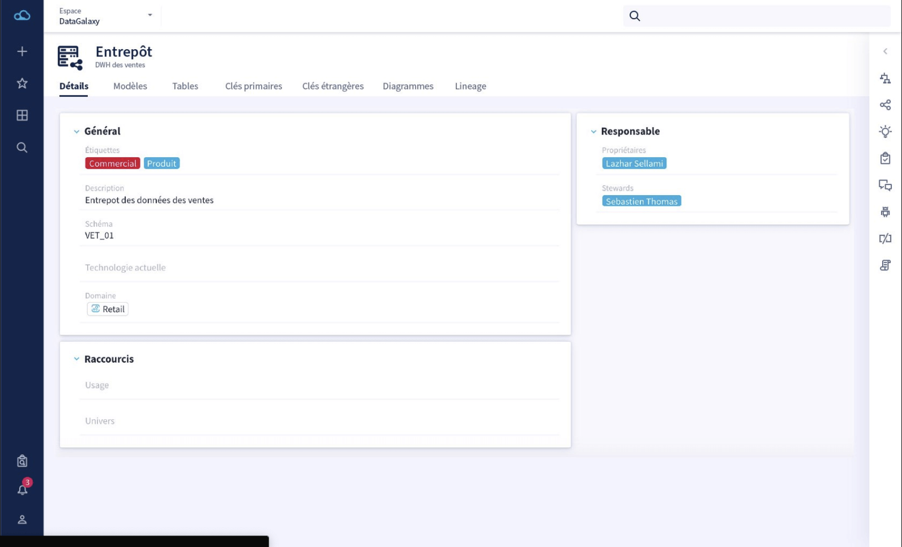Click the Lazhar Sellami owner tag

click(634, 163)
